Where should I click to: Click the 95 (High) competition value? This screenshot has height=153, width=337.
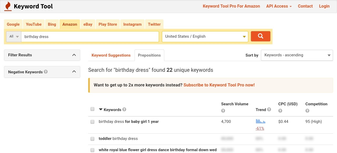coord(314,122)
